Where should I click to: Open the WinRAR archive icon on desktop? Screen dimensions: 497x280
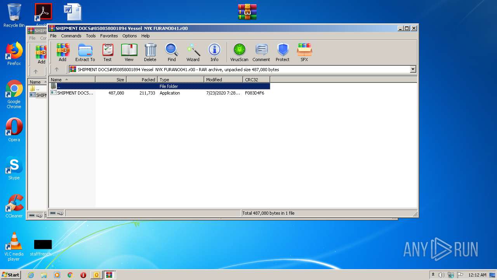247,12
